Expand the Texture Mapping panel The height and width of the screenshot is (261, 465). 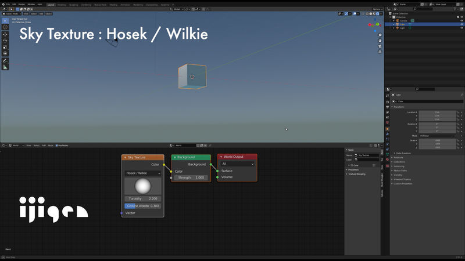coord(356,175)
